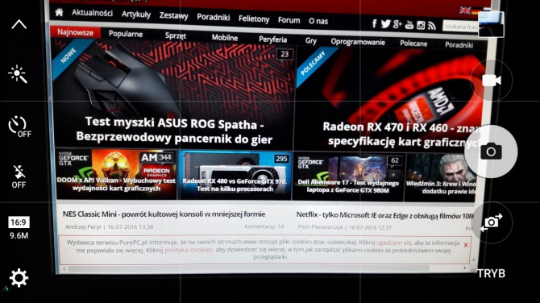Collapse the quick settings with the up chevron
Image resolution: width=540 pixels, height=303 pixels.
19,24
